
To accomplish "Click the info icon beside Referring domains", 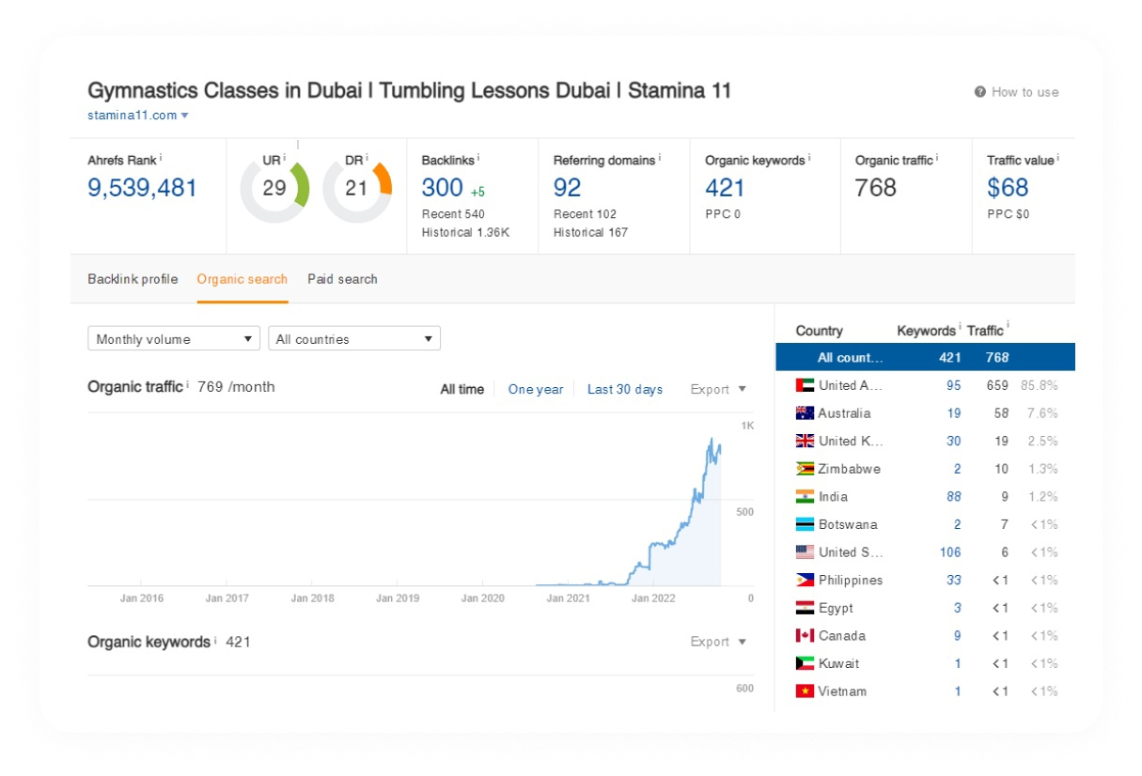I will pos(661,158).
